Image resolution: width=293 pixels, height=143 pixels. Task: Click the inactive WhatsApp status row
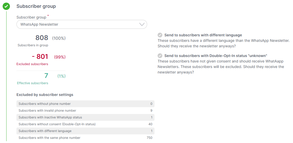click(x=85, y=117)
